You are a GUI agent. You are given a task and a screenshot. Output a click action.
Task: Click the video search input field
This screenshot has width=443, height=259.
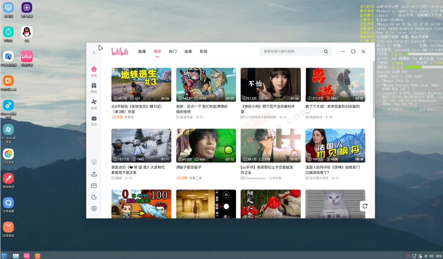tap(292, 52)
